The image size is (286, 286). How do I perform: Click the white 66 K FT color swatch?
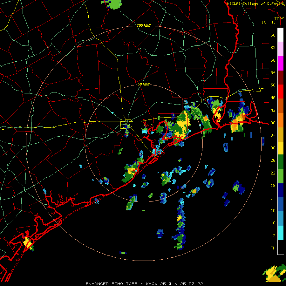(281, 35)
